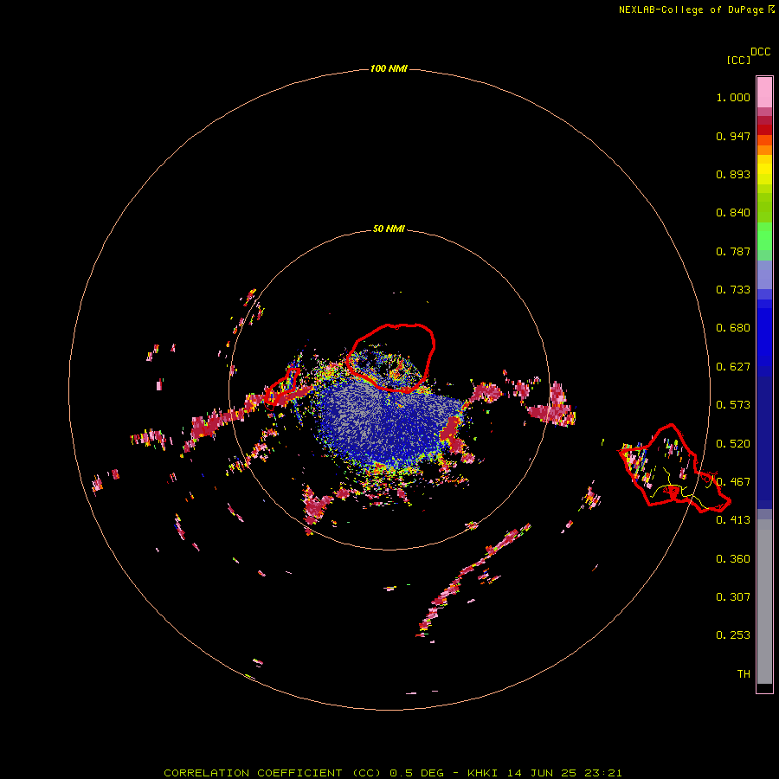The width and height of the screenshot is (779, 779).
Task: Click the DCC label above the color bar
Action: click(x=760, y=52)
